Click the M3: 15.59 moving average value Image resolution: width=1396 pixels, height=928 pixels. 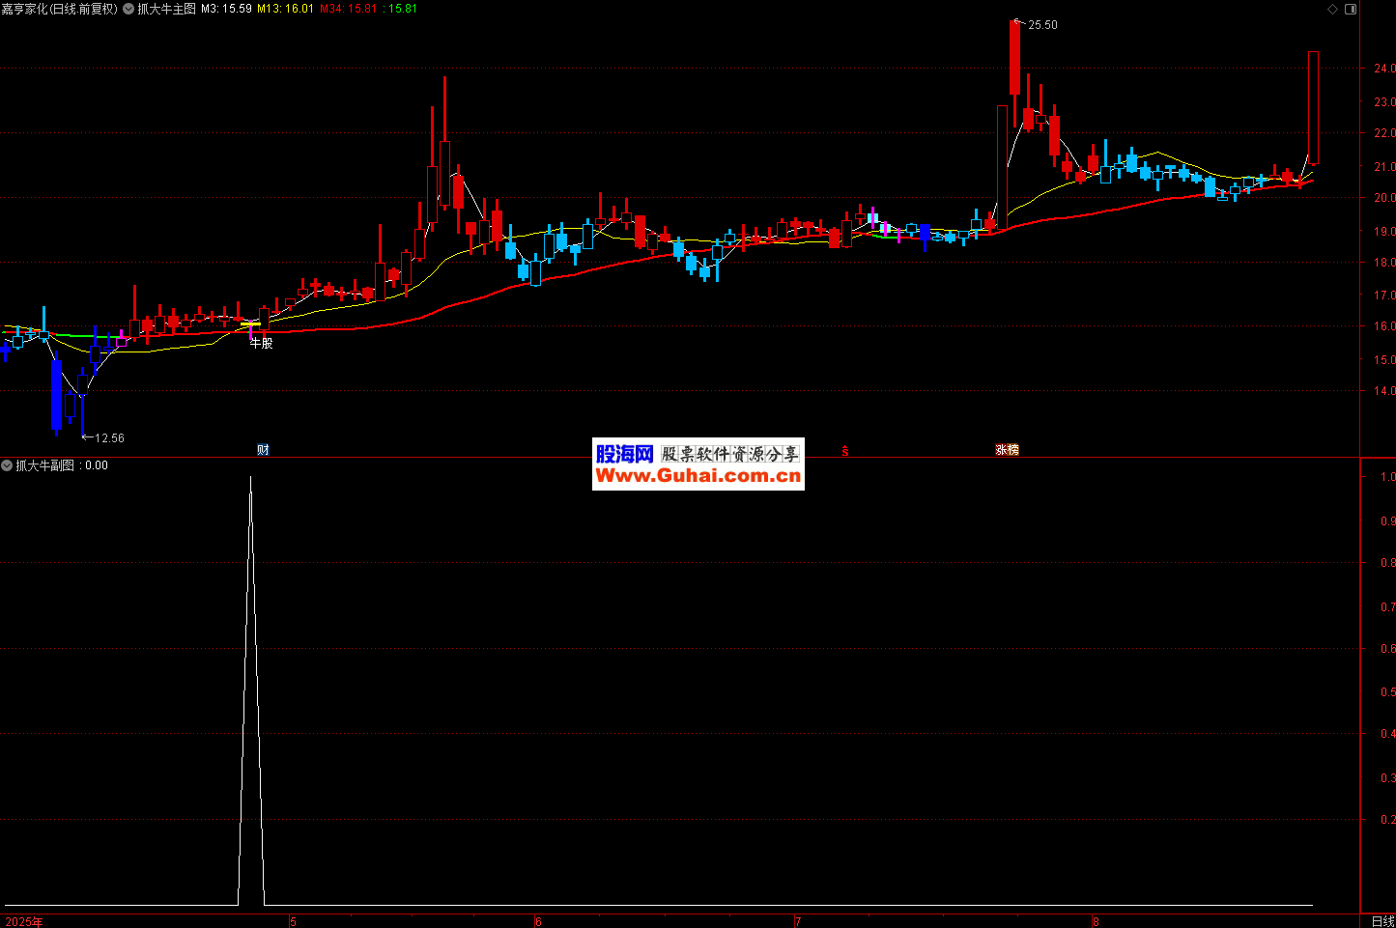(226, 9)
